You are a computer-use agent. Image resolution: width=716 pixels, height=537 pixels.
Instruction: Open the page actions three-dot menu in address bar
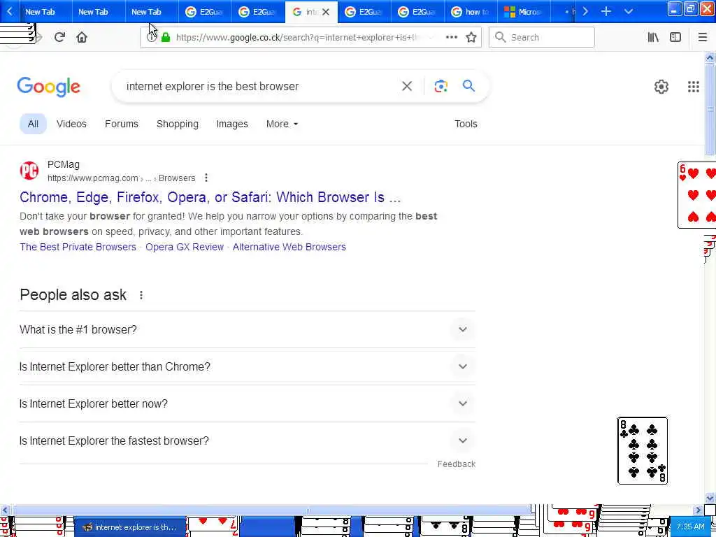tap(451, 38)
